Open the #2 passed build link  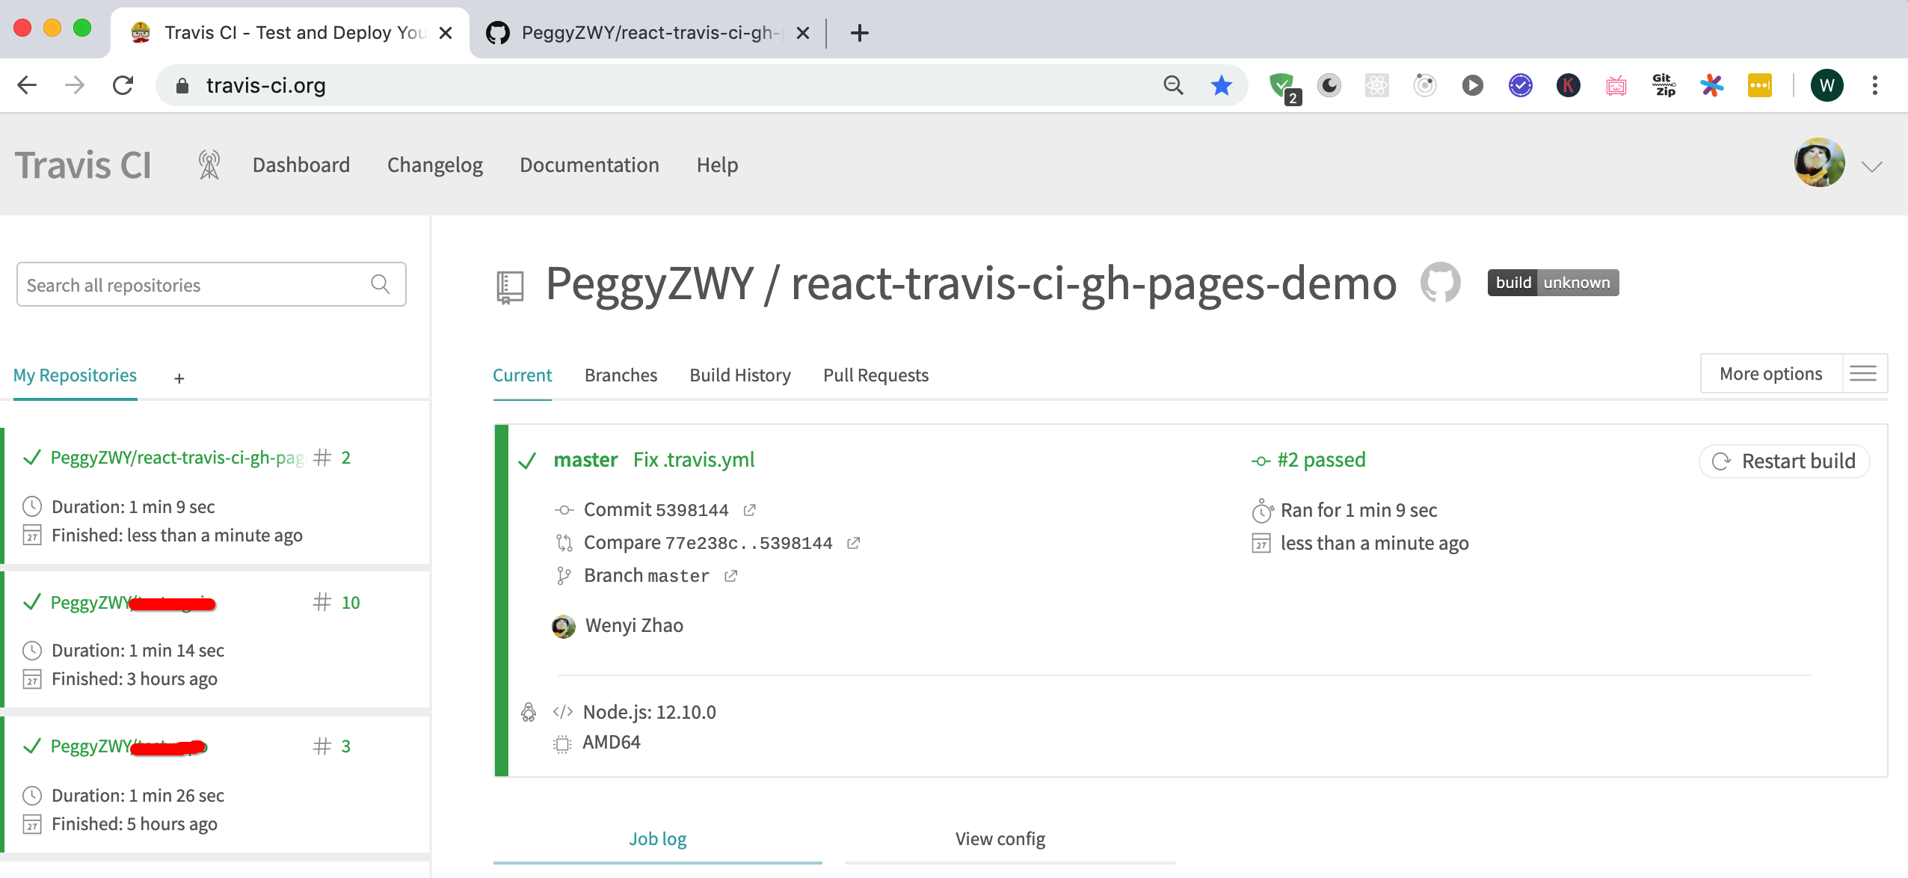(1320, 459)
